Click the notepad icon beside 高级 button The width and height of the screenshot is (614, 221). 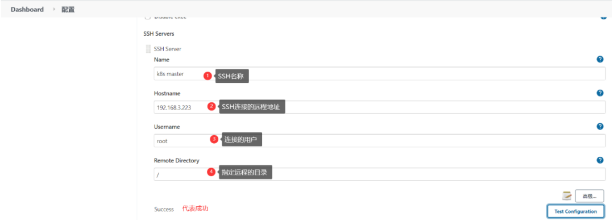(567, 196)
